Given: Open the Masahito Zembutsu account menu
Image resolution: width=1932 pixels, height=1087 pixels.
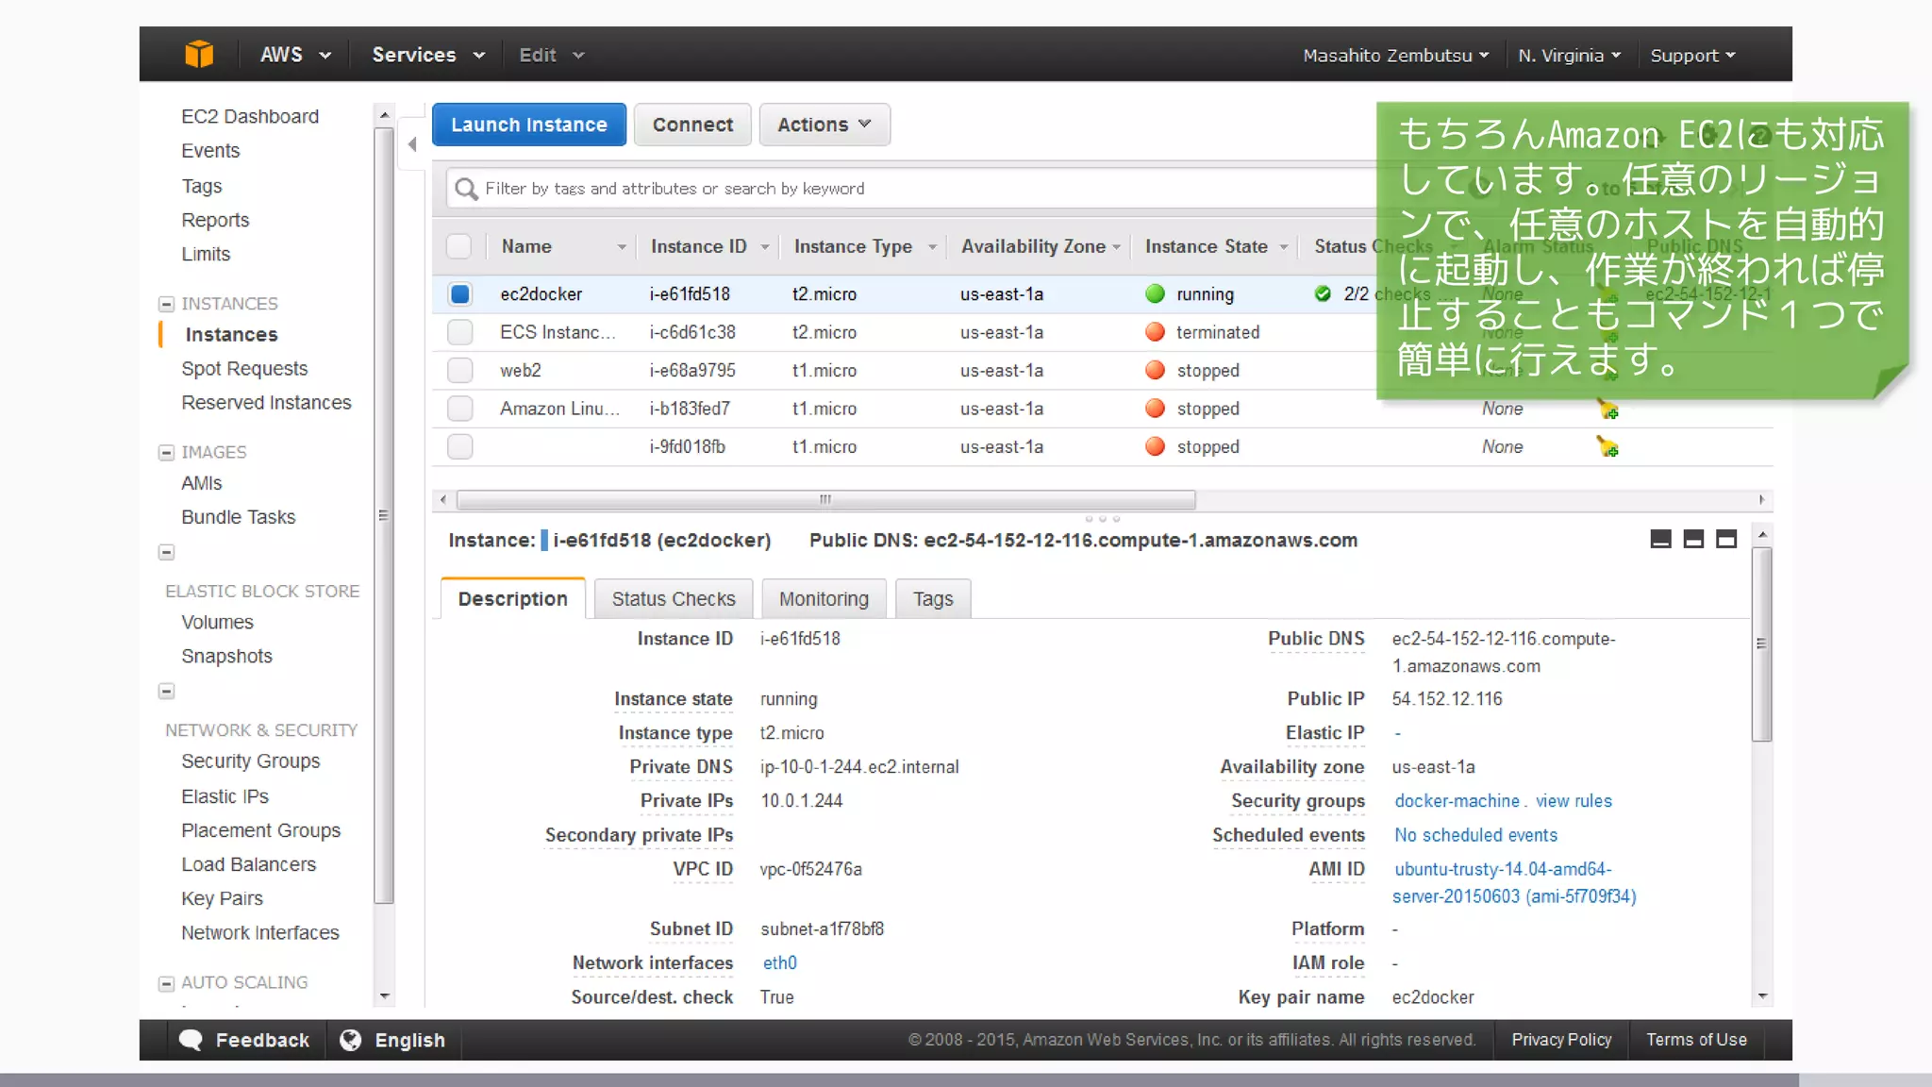Looking at the screenshot, I should click(x=1395, y=56).
